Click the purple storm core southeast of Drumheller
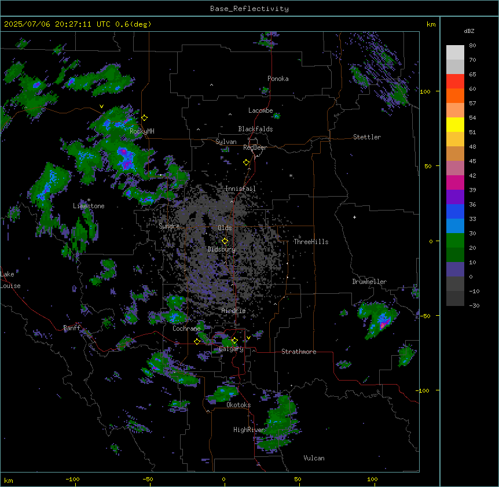Viewport: 499px width, 487px height. [383, 324]
